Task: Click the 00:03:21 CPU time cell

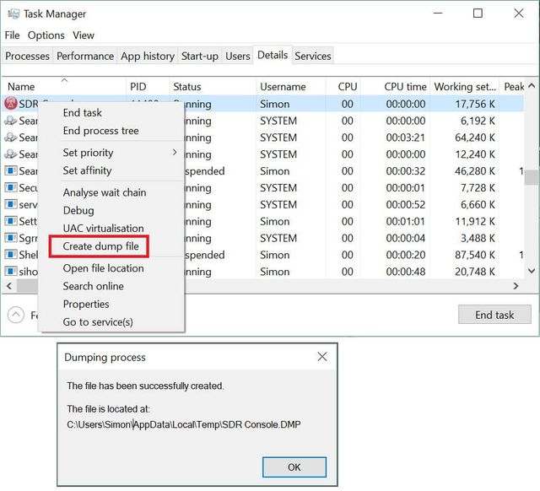Action: click(x=405, y=138)
